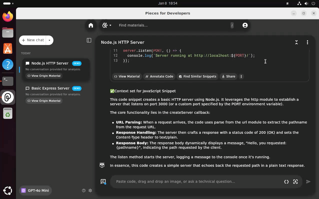Open Ubuntu Software from the dock
Viewport: 319px width, 199px height.
(8, 49)
